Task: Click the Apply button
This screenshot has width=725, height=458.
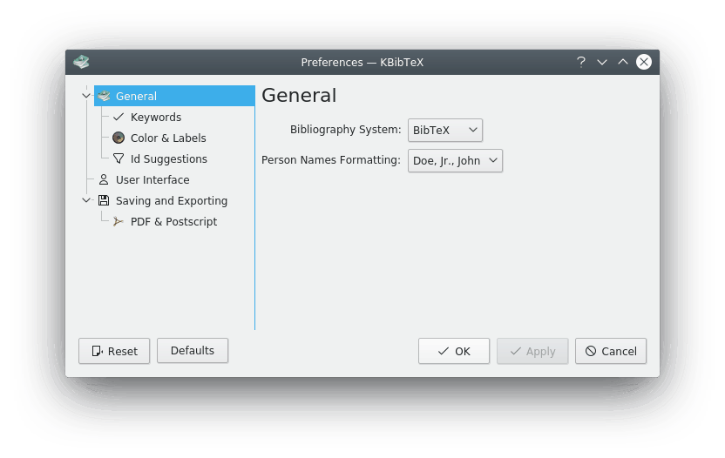Action: pyautogui.click(x=532, y=351)
